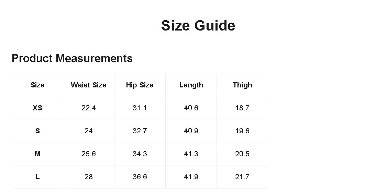
Task: Click the S length value 40.9
Action: pos(191,131)
